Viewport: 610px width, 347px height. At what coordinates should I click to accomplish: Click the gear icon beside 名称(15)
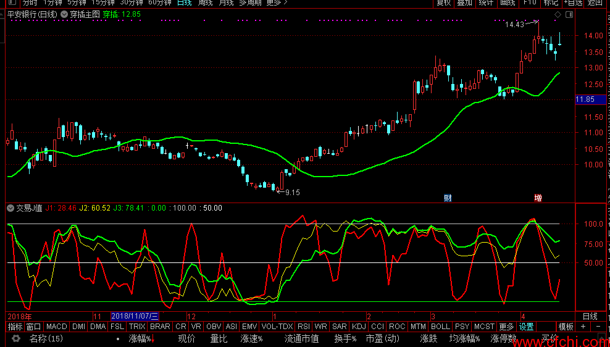(x=16, y=339)
